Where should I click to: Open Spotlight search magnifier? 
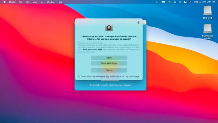point(180,2)
